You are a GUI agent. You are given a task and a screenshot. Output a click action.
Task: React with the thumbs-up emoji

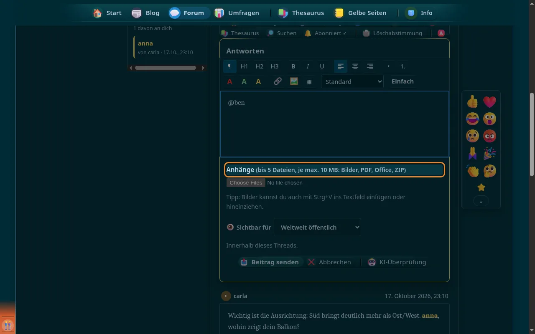pos(472,101)
